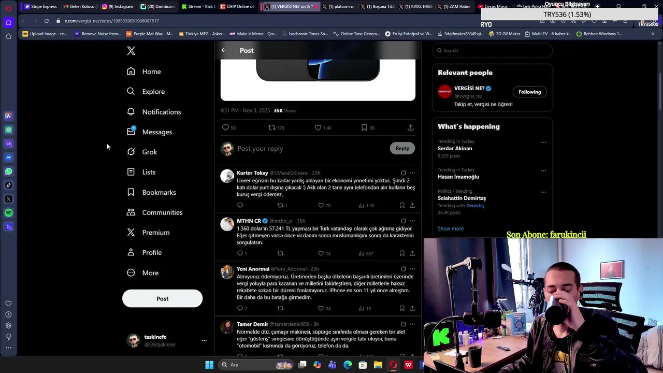The height and width of the screenshot is (373, 663).
Task: Like MTHN CR's reply (14 likes)
Action: pos(324,253)
